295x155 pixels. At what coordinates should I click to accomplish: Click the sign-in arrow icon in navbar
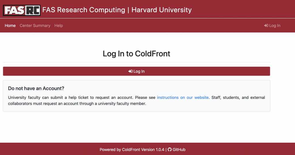pyautogui.click(x=266, y=26)
